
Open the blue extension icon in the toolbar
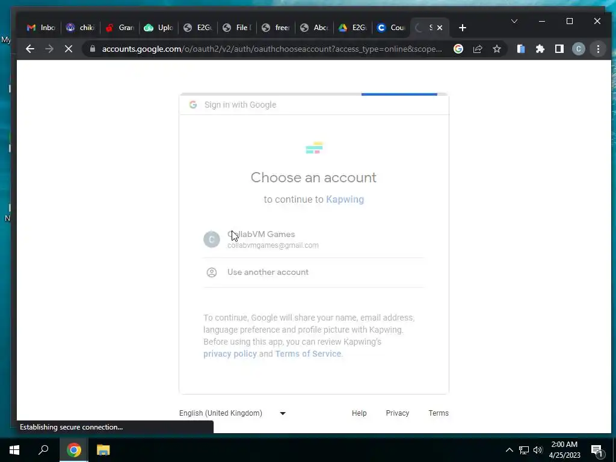[x=521, y=49]
